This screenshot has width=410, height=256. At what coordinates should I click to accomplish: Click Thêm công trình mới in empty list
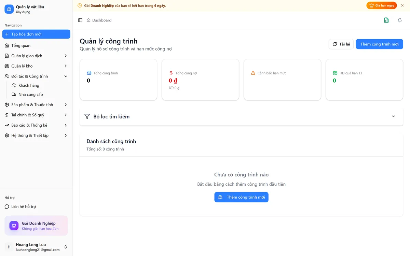pos(242,197)
